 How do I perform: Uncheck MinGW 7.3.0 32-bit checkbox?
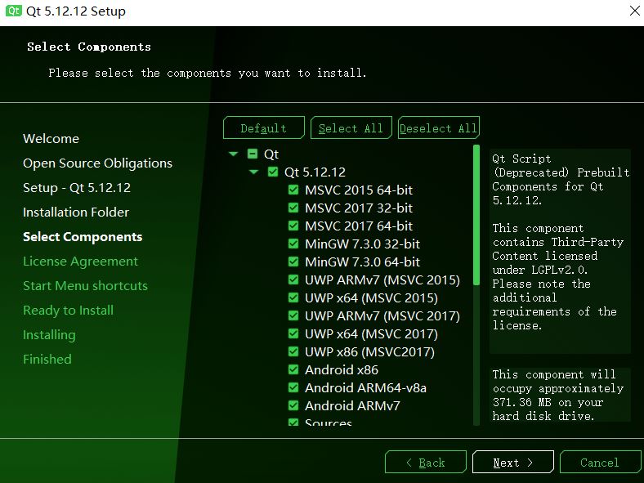(x=293, y=244)
